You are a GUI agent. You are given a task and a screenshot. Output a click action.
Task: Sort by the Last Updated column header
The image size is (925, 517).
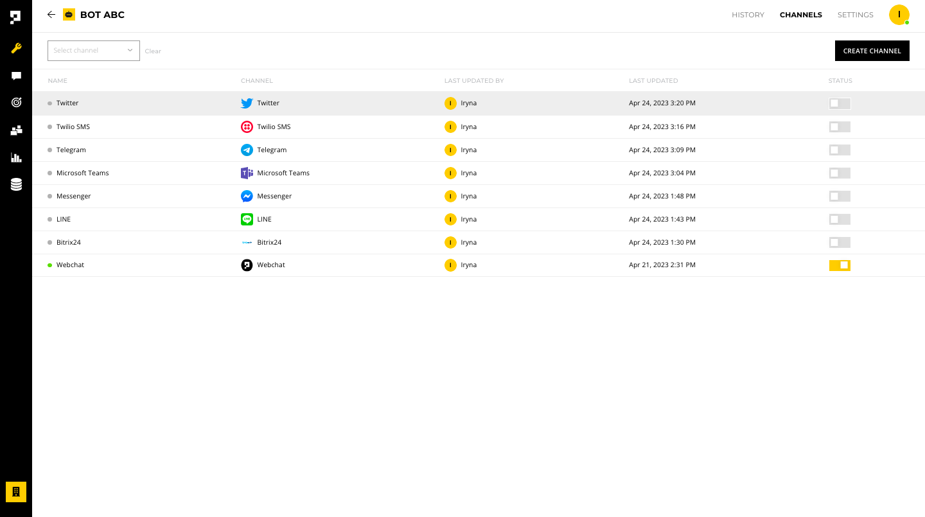pos(653,81)
